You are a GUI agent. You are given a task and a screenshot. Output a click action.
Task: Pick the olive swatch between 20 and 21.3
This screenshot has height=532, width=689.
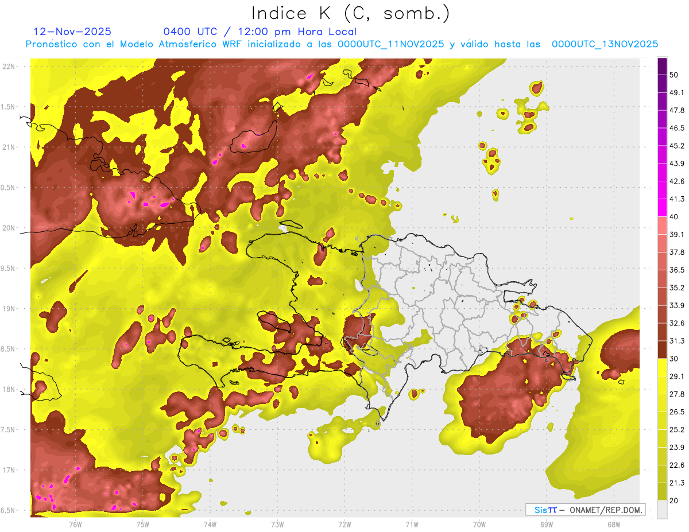[x=662, y=491]
